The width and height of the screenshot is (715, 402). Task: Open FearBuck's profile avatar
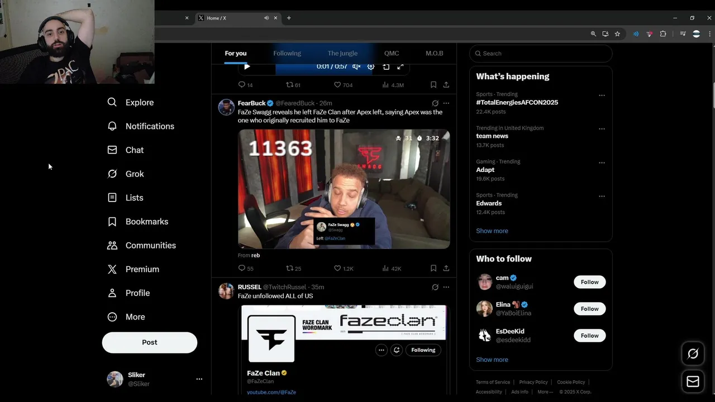(x=226, y=107)
